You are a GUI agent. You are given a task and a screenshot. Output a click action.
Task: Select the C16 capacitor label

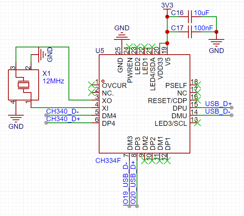(177, 13)
